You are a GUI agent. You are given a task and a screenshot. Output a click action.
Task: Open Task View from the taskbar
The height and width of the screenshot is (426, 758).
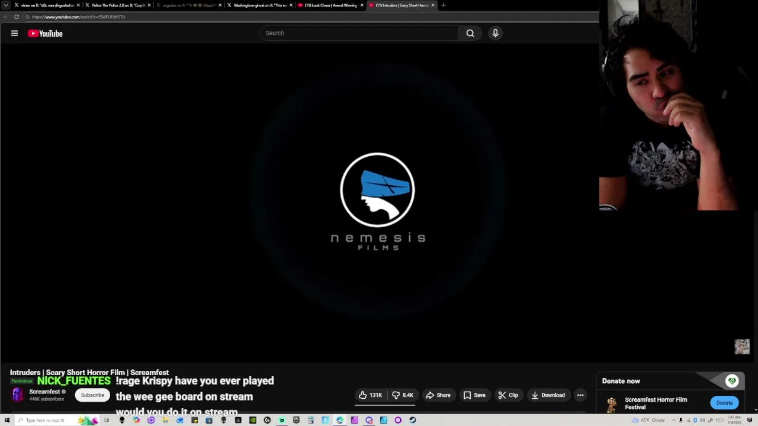(107, 420)
